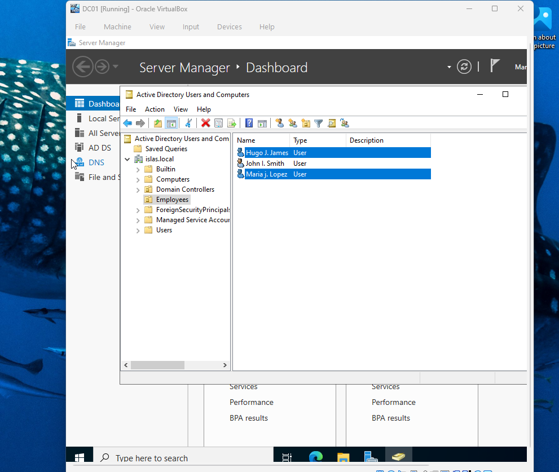Viewport: 559px width, 472px height.
Task: Sort by the Type column header
Action: click(318, 140)
